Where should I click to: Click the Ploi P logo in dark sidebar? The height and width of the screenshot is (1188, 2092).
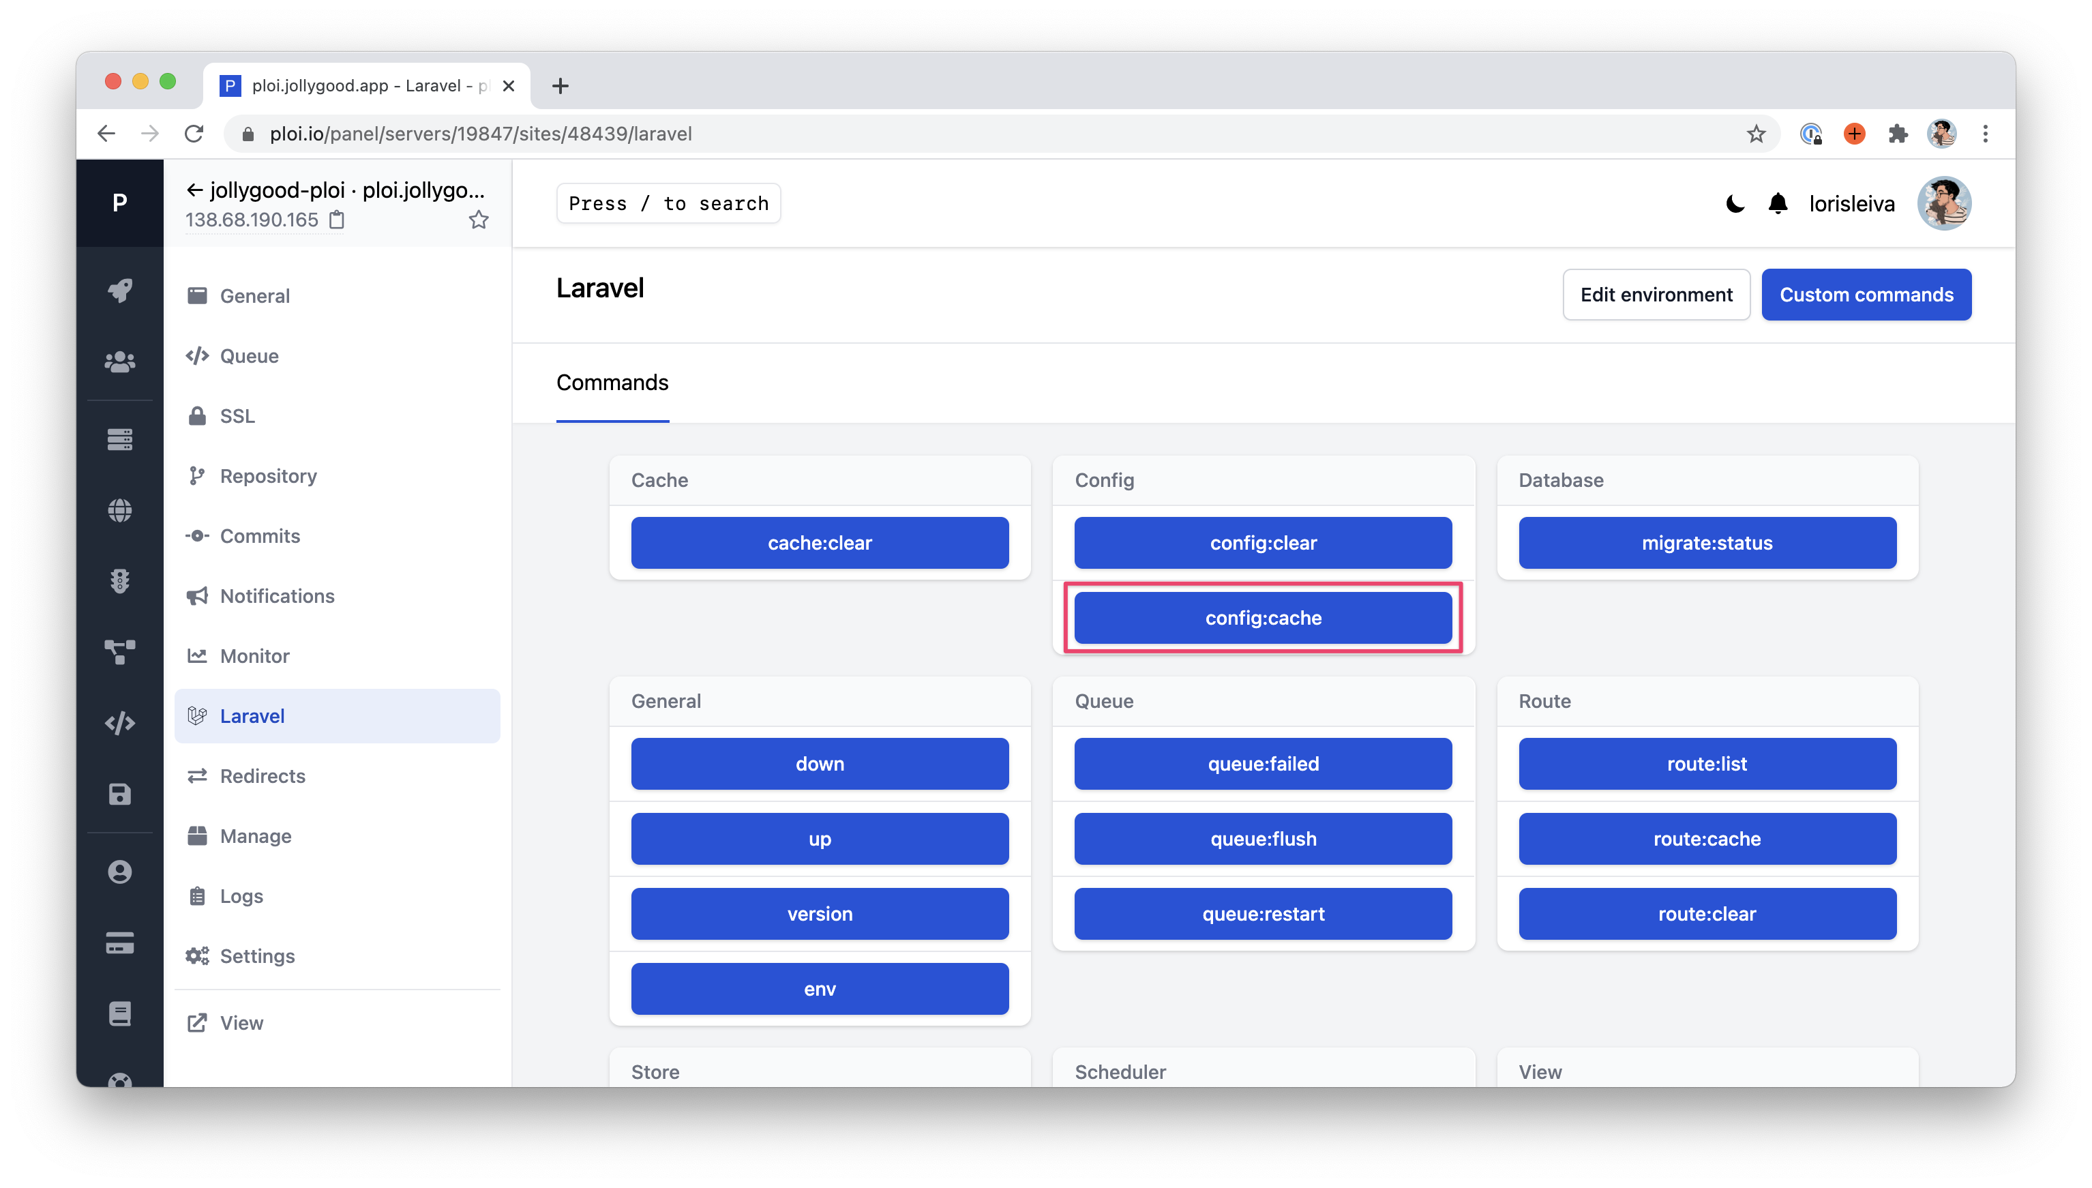[120, 203]
